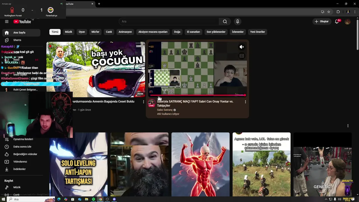Click the install app icon in address bar
This screenshot has height=202, width=359.
tap(323, 12)
